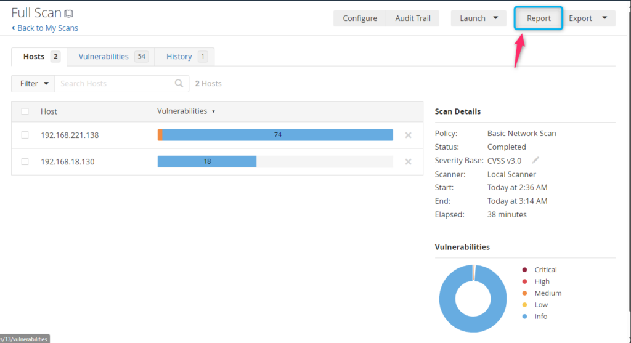Edit Severity Base with the pencil icon

(535, 161)
